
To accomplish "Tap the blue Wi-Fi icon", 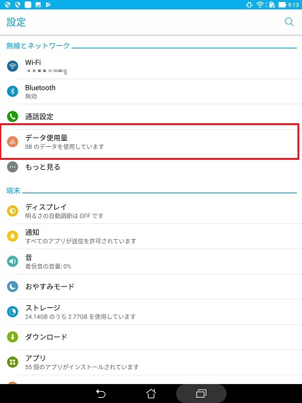I will [12, 66].
